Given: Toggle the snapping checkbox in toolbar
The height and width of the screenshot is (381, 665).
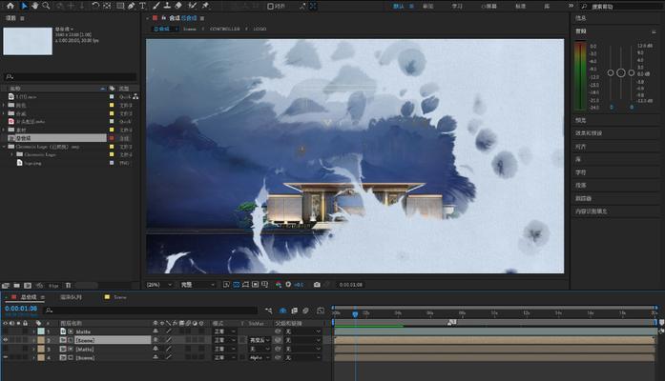Looking at the screenshot, I should click(271, 6).
